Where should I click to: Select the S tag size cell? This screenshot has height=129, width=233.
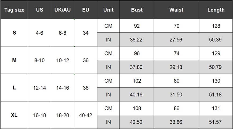pyautogui.click(x=14, y=33)
